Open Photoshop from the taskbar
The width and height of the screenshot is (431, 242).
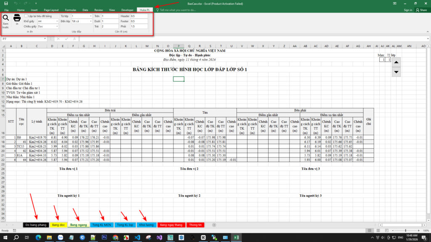(104, 237)
